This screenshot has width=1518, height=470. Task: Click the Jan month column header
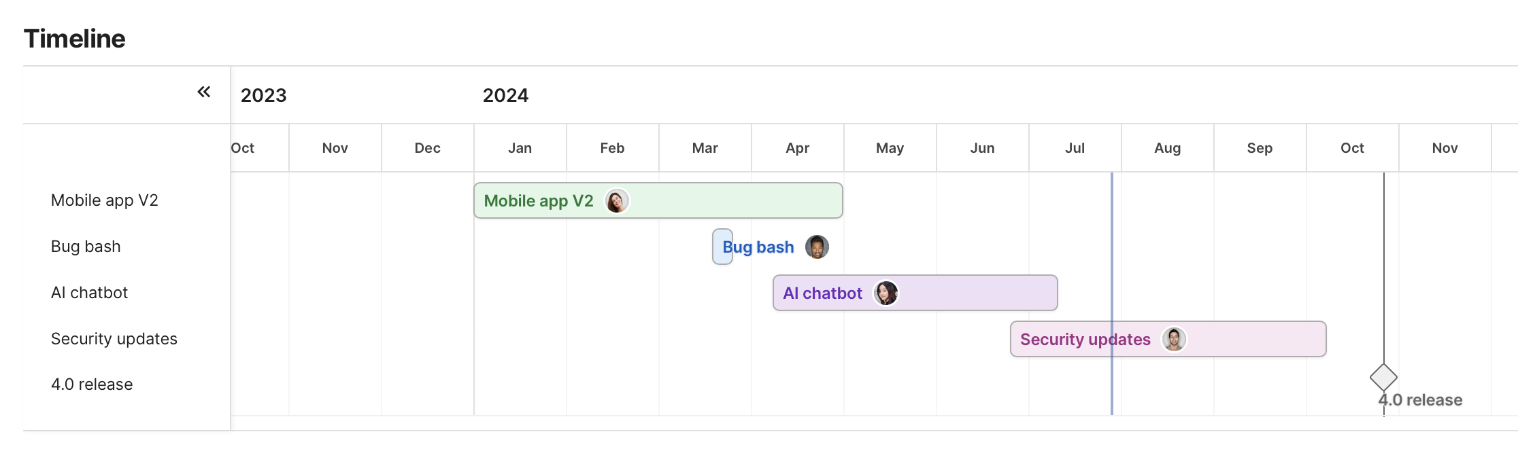[520, 148]
